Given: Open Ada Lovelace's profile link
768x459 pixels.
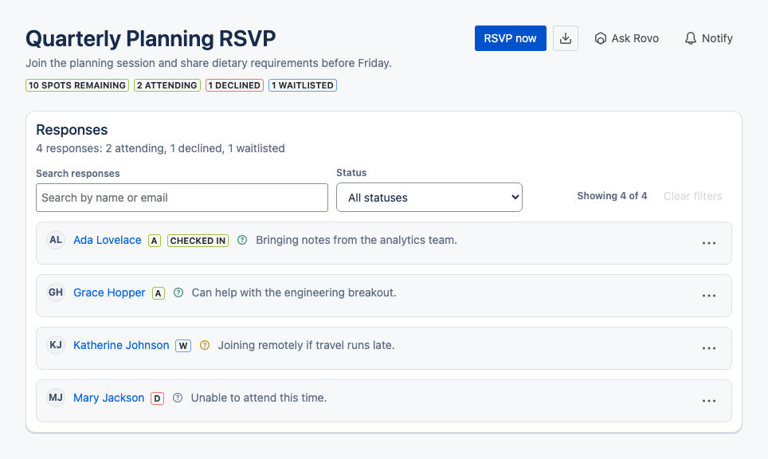Looking at the screenshot, I should coord(108,240).
